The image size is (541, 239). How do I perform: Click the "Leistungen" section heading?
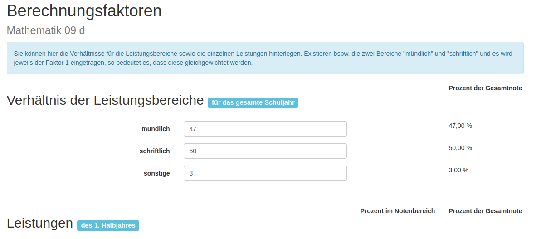[40, 223]
